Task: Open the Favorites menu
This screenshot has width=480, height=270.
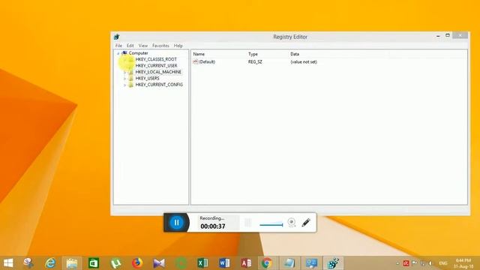Action: [x=160, y=46]
